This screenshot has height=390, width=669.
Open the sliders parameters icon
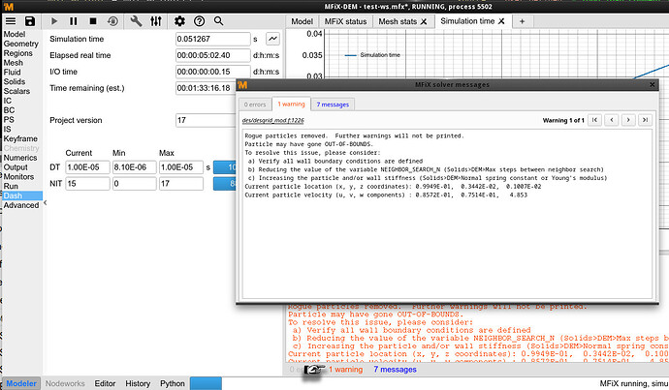(x=156, y=21)
